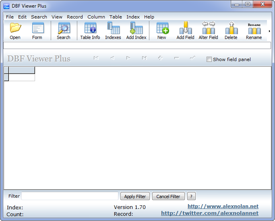Switch to Form view icon

(37, 31)
